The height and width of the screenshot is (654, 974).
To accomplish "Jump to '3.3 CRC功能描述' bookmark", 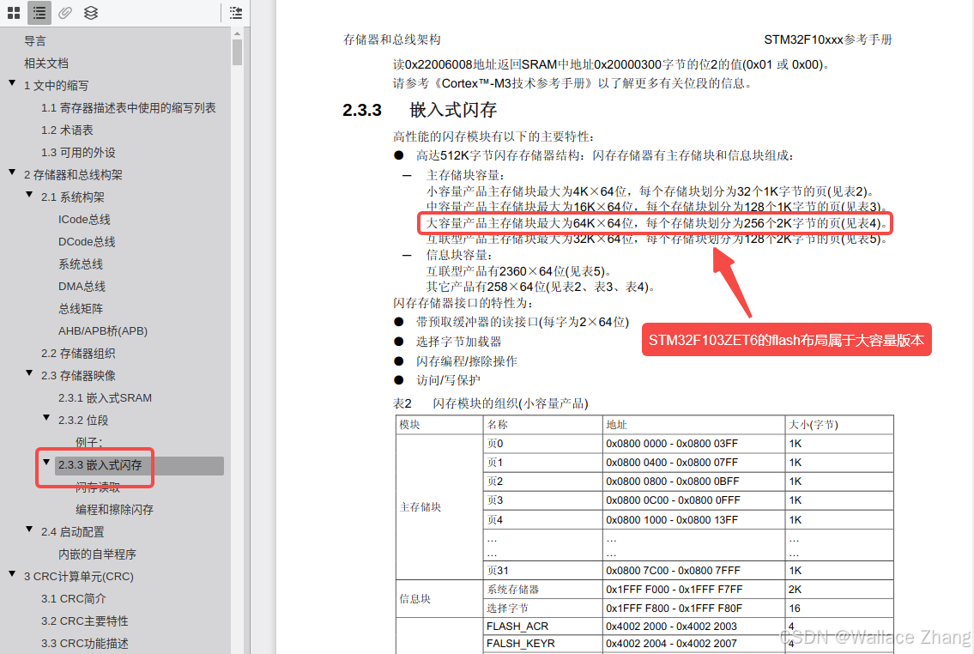I will 84,644.
